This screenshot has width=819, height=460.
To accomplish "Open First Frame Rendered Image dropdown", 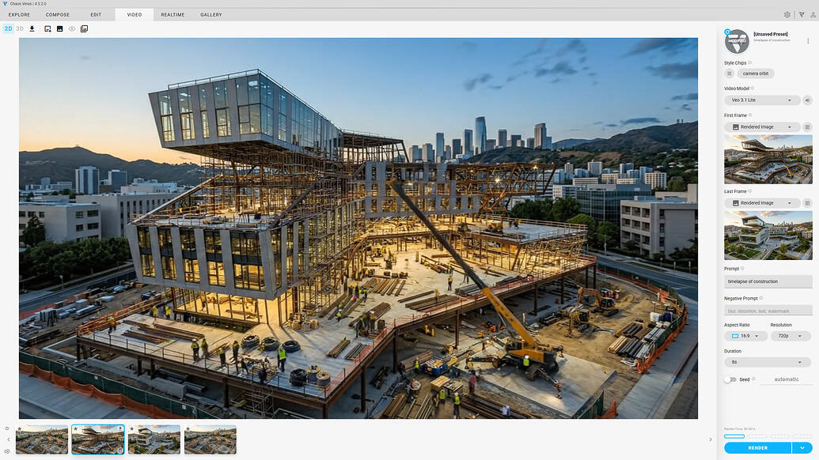I will click(762, 126).
